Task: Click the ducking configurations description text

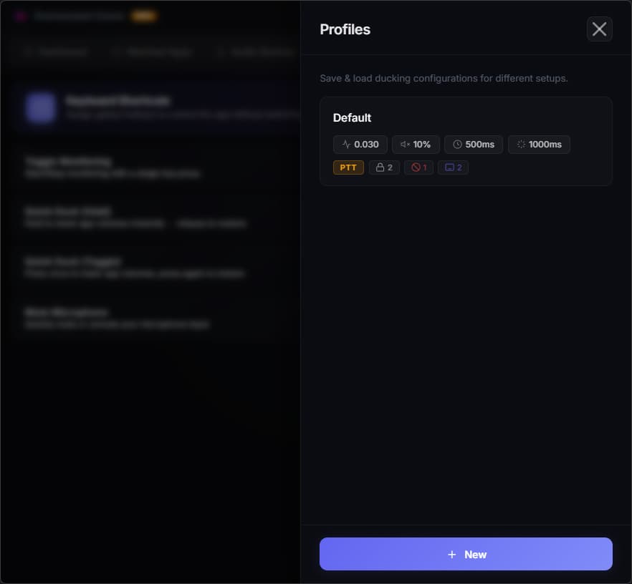Action: pos(444,79)
